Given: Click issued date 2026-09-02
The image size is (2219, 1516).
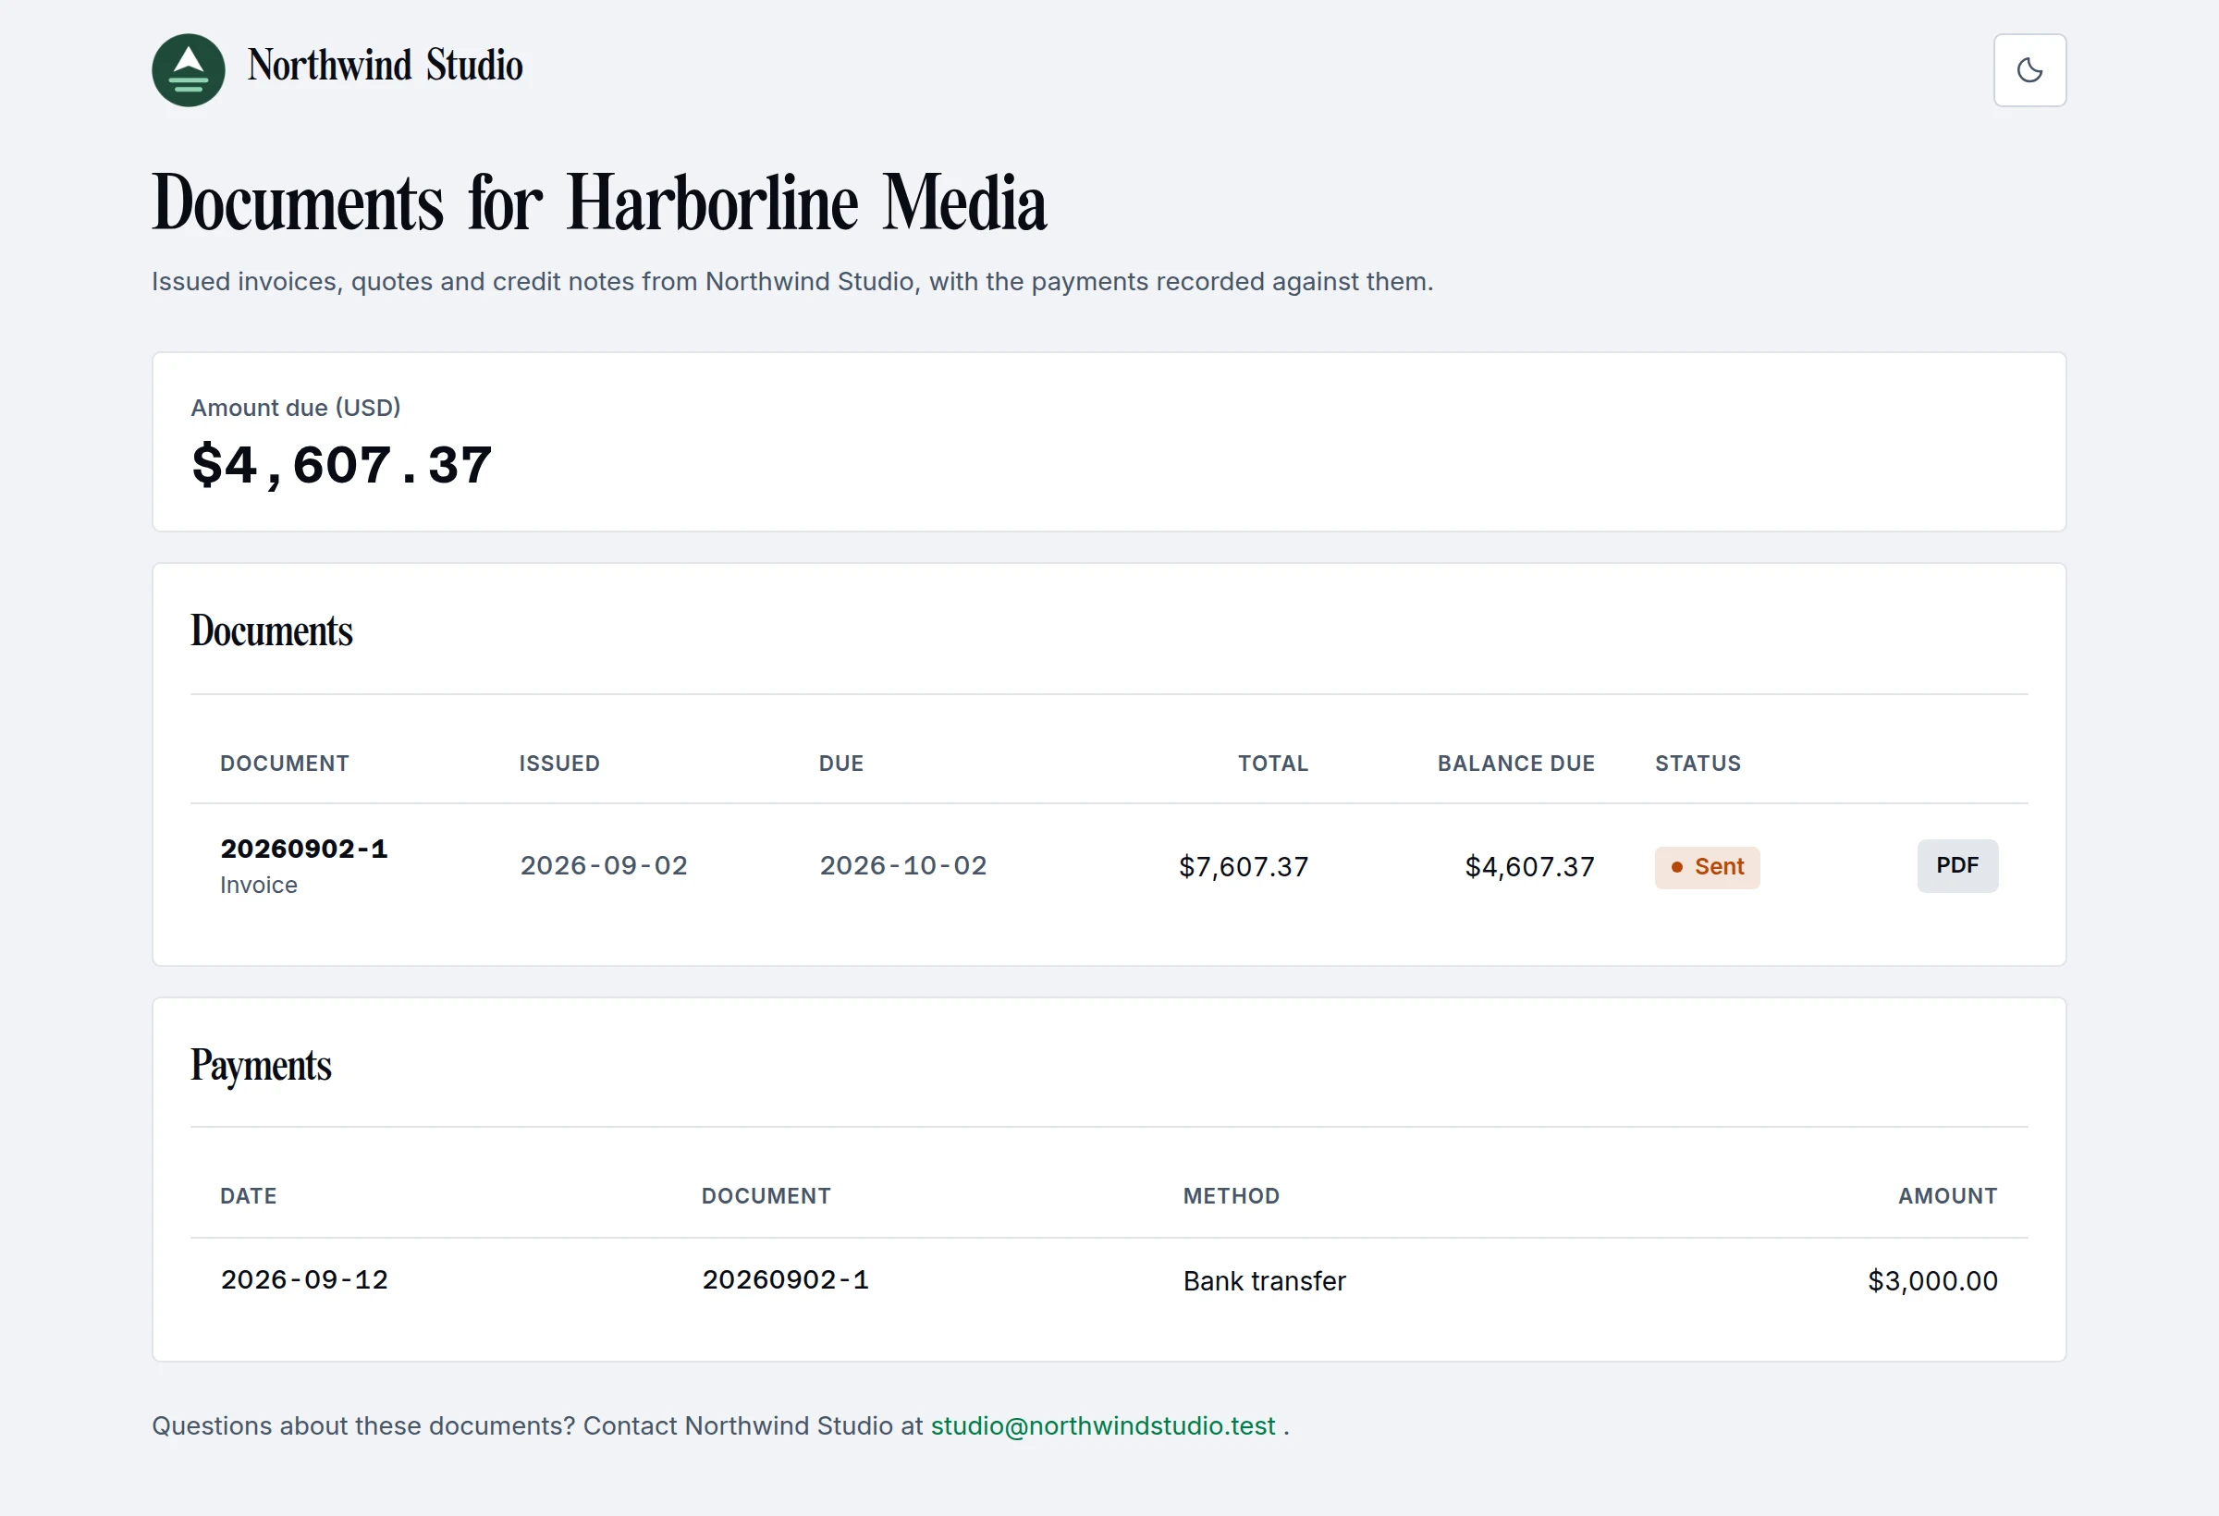Looking at the screenshot, I should point(604,865).
